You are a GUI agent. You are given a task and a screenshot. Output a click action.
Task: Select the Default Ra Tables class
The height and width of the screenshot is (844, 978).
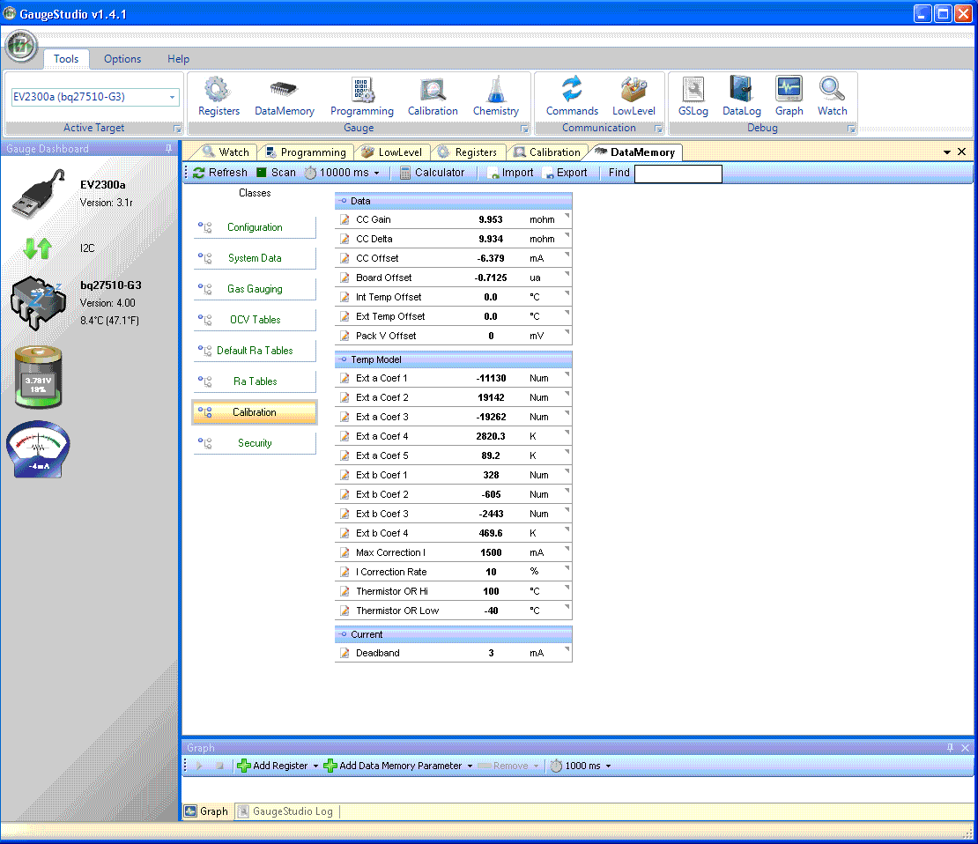coord(255,351)
